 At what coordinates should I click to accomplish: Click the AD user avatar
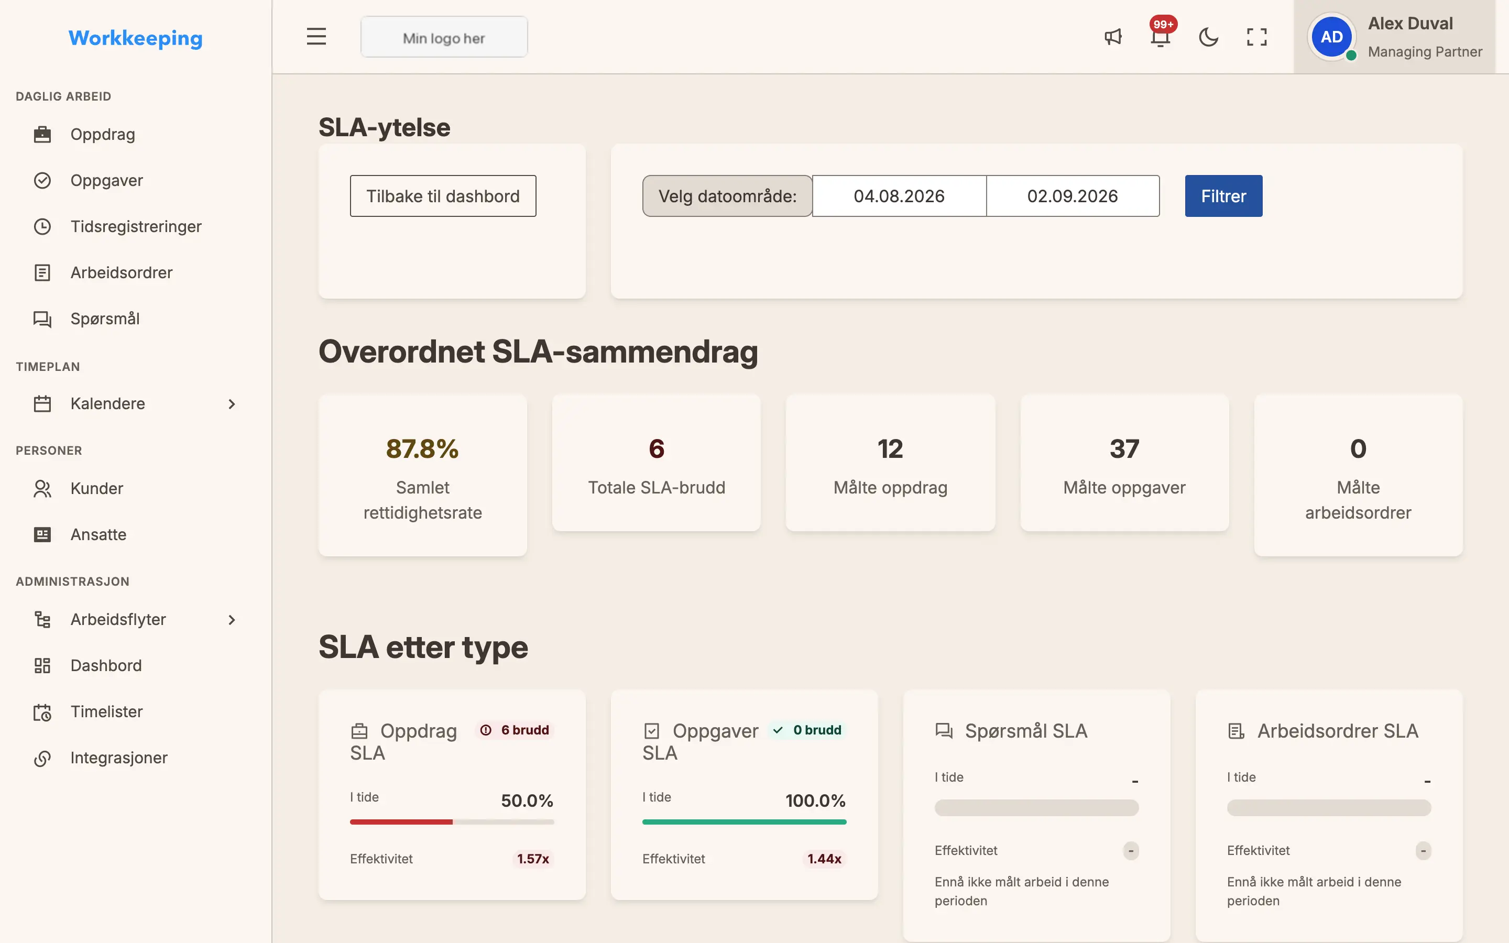tap(1331, 37)
